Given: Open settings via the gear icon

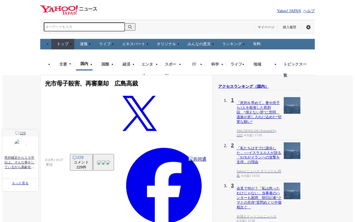Looking at the screenshot, I should click(x=308, y=27).
